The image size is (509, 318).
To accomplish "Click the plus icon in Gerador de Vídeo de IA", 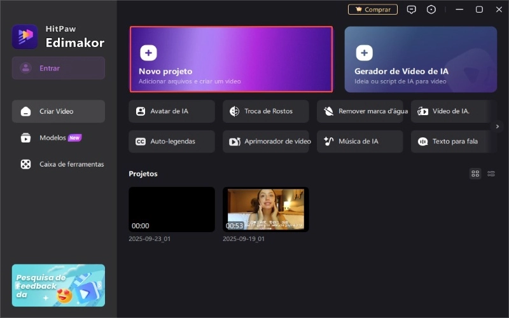I will pyautogui.click(x=364, y=53).
